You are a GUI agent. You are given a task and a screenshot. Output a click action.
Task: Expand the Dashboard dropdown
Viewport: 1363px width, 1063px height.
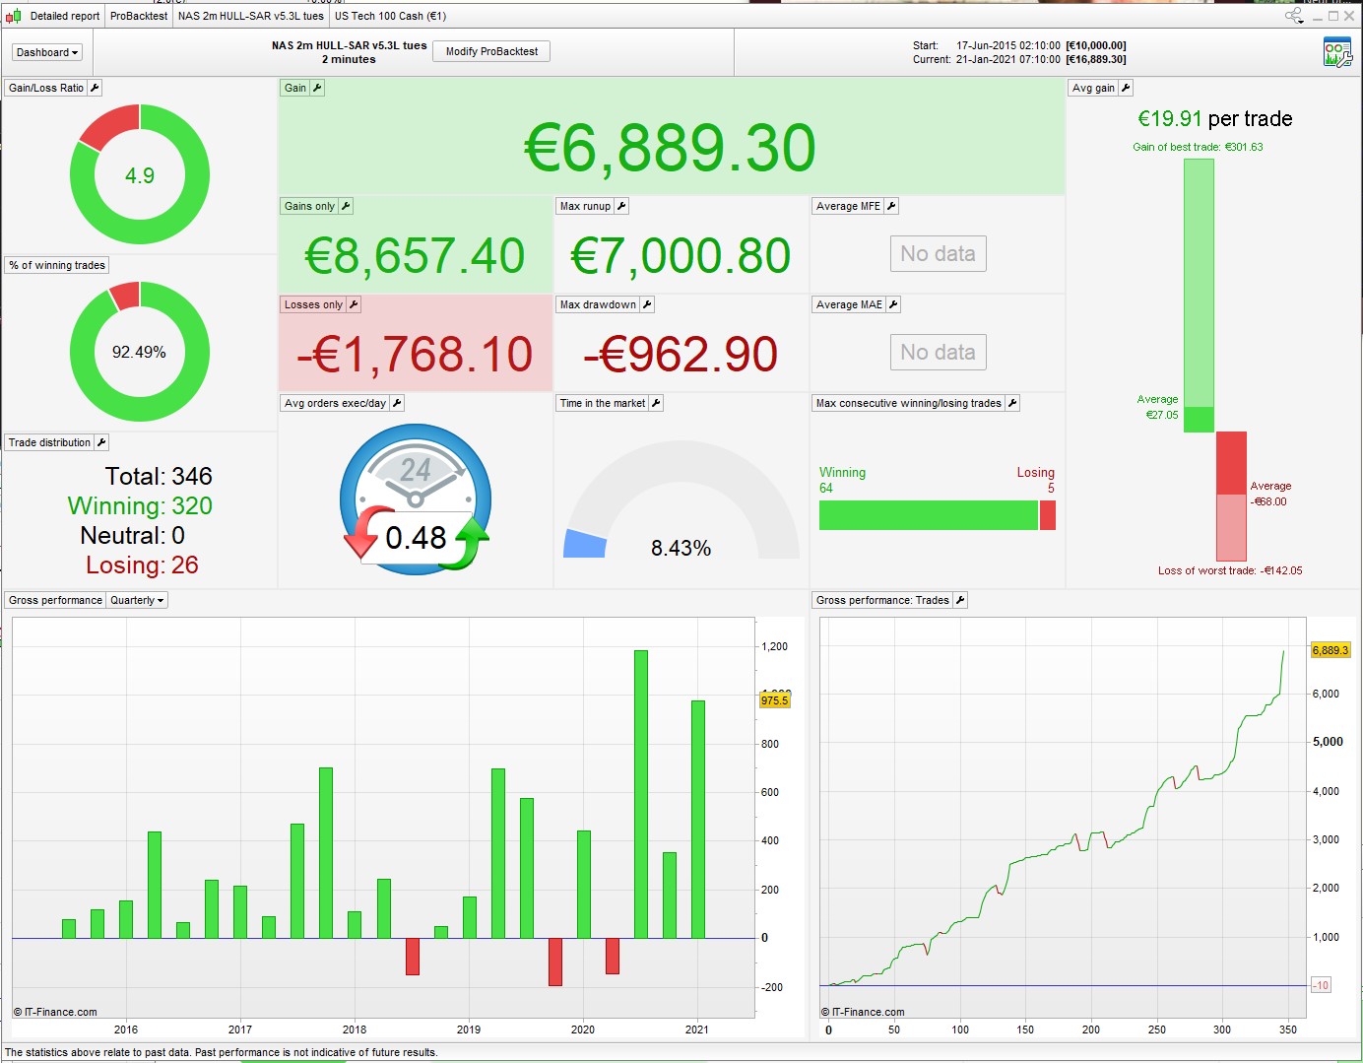pyautogui.click(x=47, y=52)
